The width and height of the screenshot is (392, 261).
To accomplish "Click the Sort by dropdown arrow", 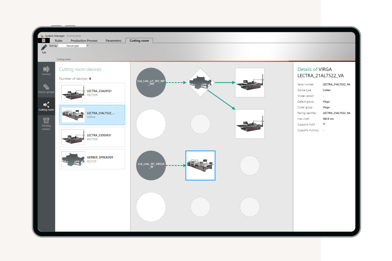I will pyautogui.click(x=88, y=46).
